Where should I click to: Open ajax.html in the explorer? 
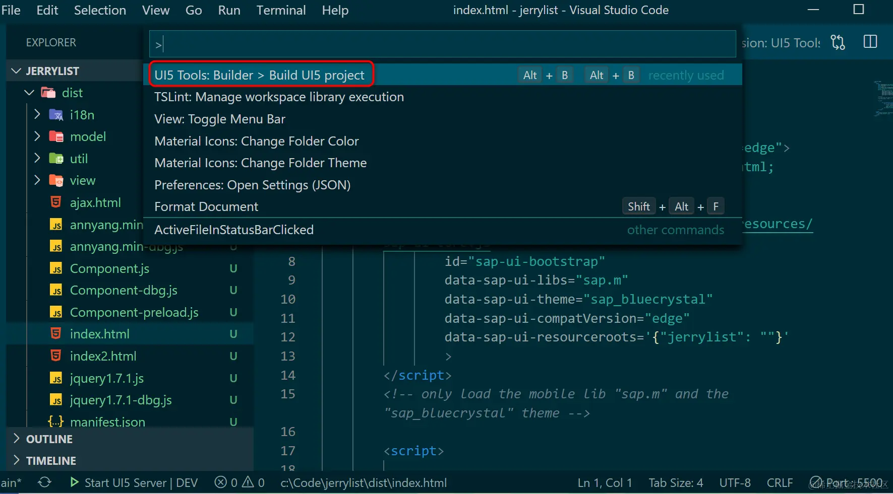(95, 202)
